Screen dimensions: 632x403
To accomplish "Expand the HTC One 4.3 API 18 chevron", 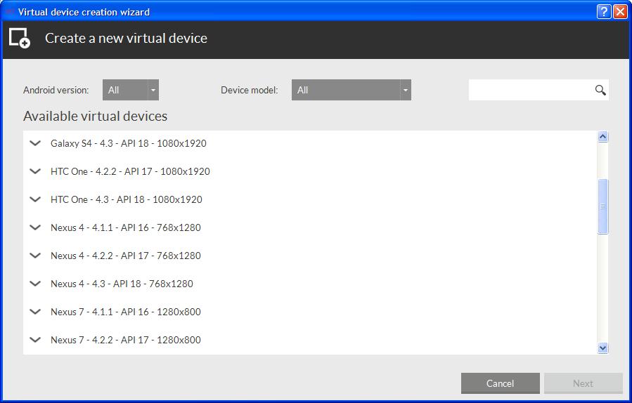I will point(35,199).
